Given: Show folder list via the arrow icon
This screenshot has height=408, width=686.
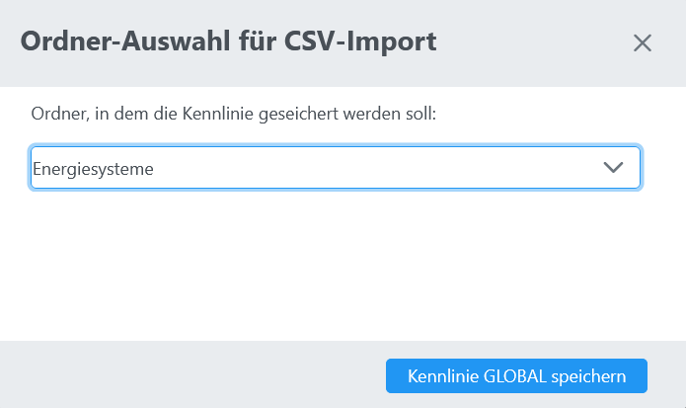Looking at the screenshot, I should [613, 168].
